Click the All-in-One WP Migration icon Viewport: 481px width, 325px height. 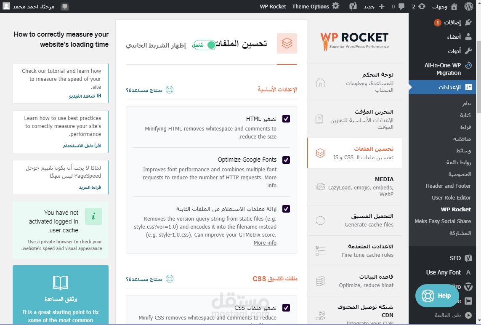coord(468,65)
